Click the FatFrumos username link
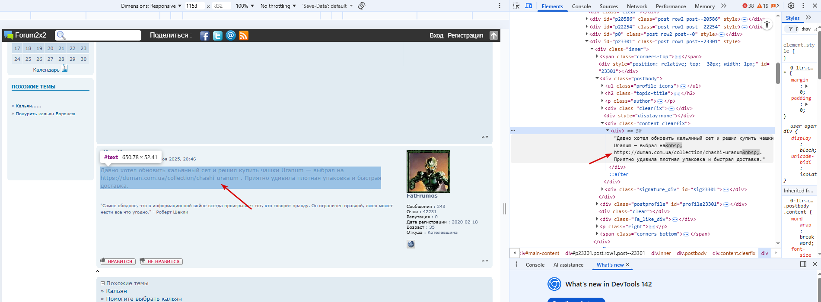The height and width of the screenshot is (302, 821). 422,196
